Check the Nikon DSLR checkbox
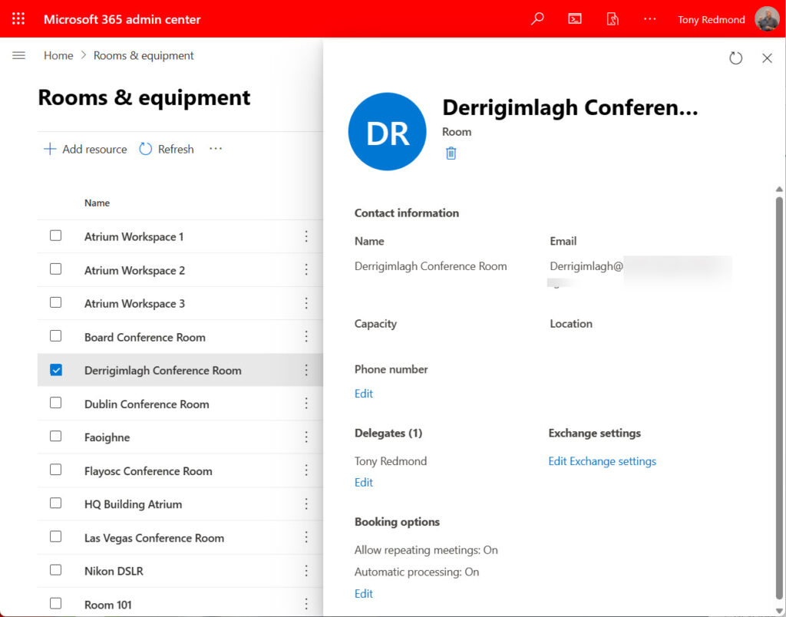The image size is (786, 617). pyautogui.click(x=55, y=570)
